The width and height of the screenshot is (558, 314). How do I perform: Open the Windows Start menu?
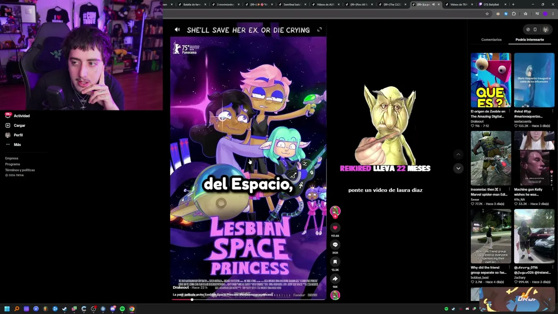[7, 309]
